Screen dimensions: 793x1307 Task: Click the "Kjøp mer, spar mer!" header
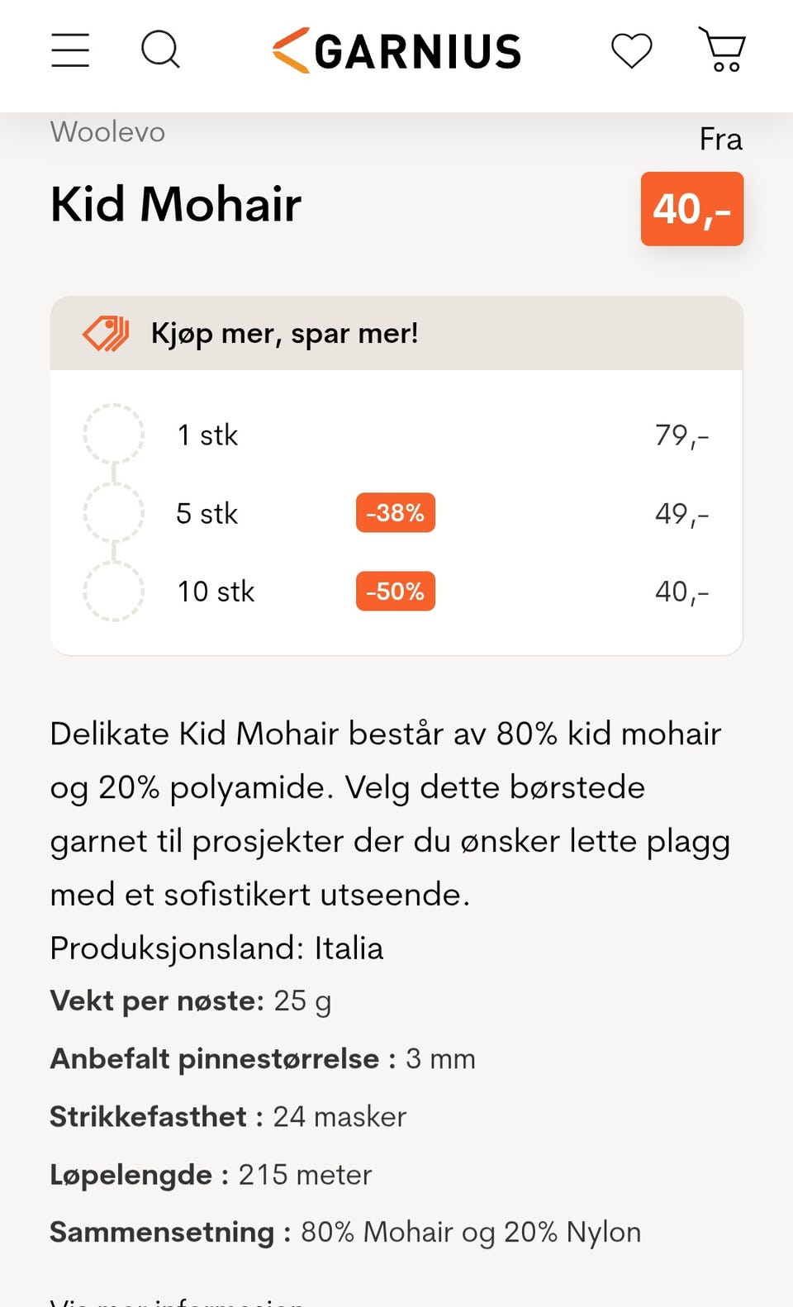coord(284,334)
